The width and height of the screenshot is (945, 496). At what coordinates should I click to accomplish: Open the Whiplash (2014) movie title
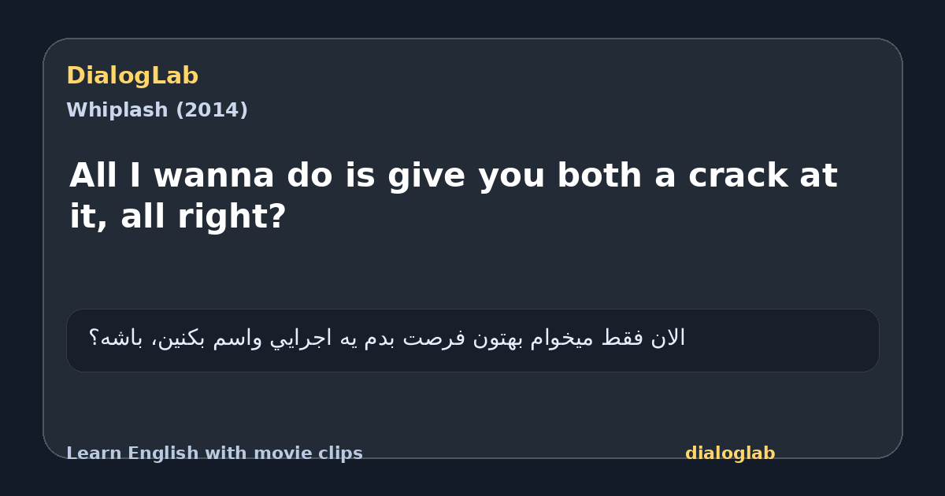click(x=157, y=110)
